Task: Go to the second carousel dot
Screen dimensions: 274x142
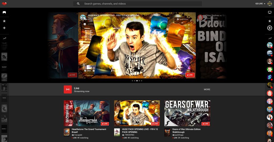Action: [x=135, y=81]
